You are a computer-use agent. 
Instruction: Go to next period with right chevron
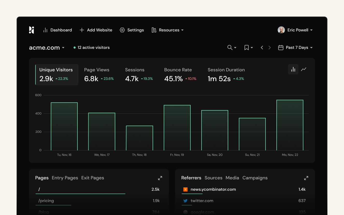(270, 48)
